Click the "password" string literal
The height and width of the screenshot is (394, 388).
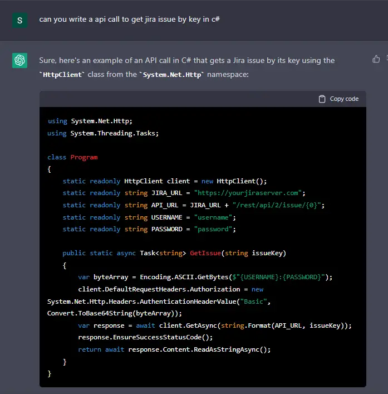pos(213,229)
